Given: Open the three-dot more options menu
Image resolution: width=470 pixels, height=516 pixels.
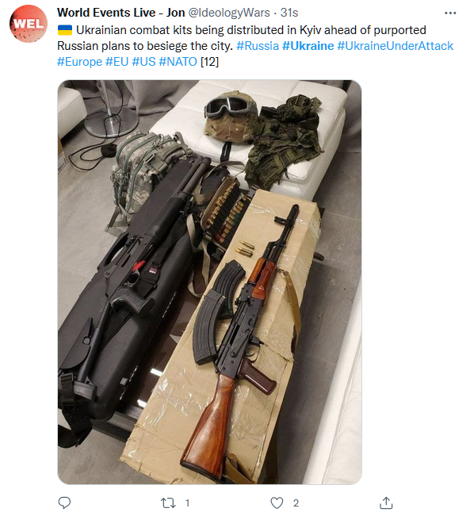Looking at the screenshot, I should (x=450, y=13).
